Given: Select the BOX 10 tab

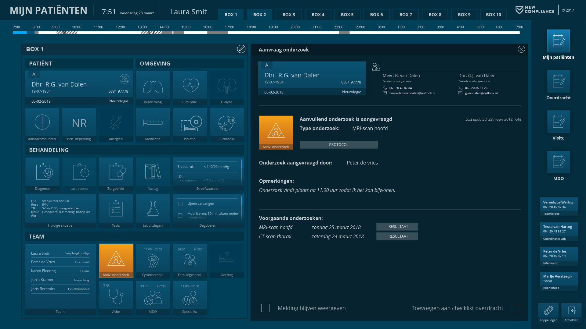Looking at the screenshot, I should tap(493, 14).
